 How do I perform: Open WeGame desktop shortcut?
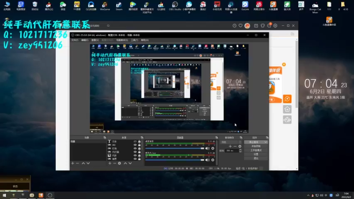105,6
